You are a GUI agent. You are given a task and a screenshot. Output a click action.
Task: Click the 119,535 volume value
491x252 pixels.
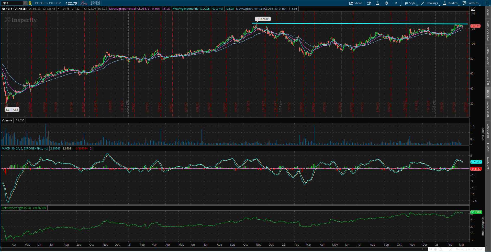click(19, 120)
